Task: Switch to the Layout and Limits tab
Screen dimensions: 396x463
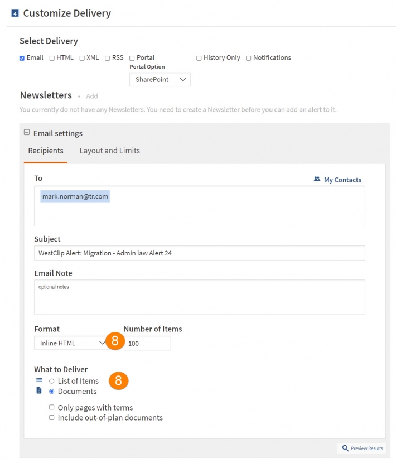Action: [x=109, y=151]
